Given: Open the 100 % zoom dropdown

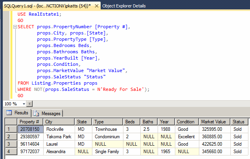Looking at the screenshot, I should point(24,104).
